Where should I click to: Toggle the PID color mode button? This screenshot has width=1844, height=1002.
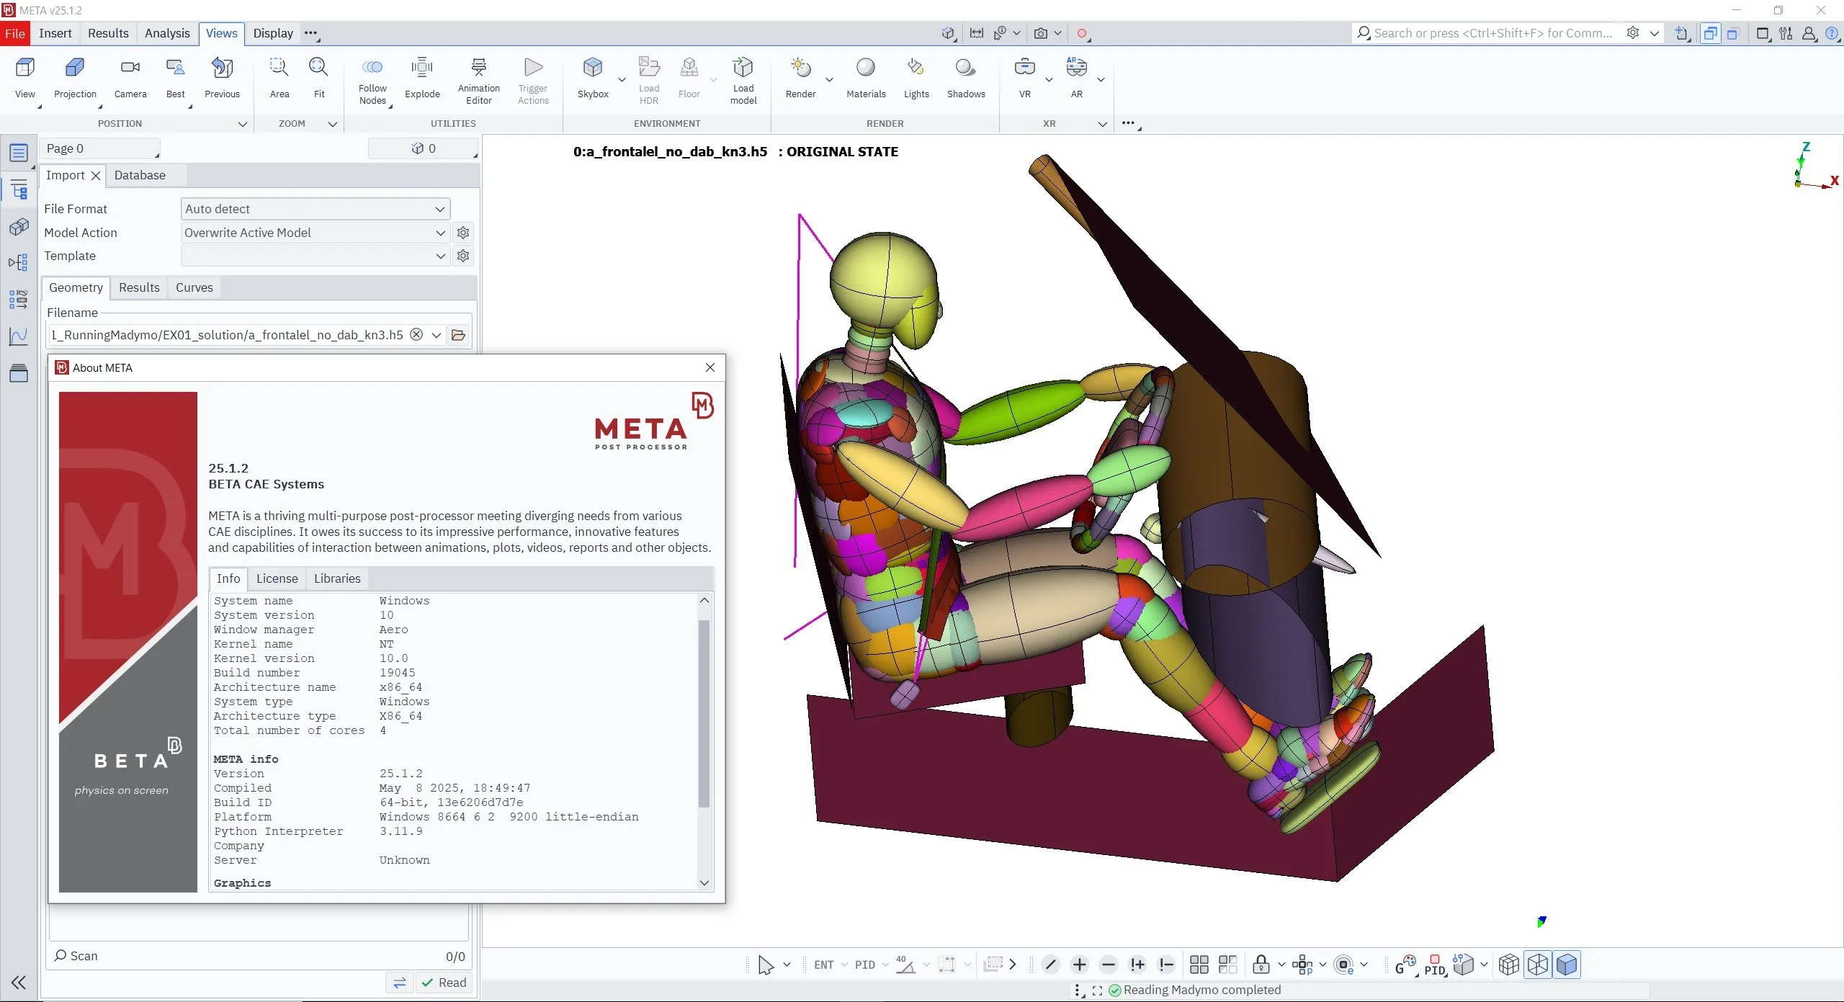(1435, 965)
